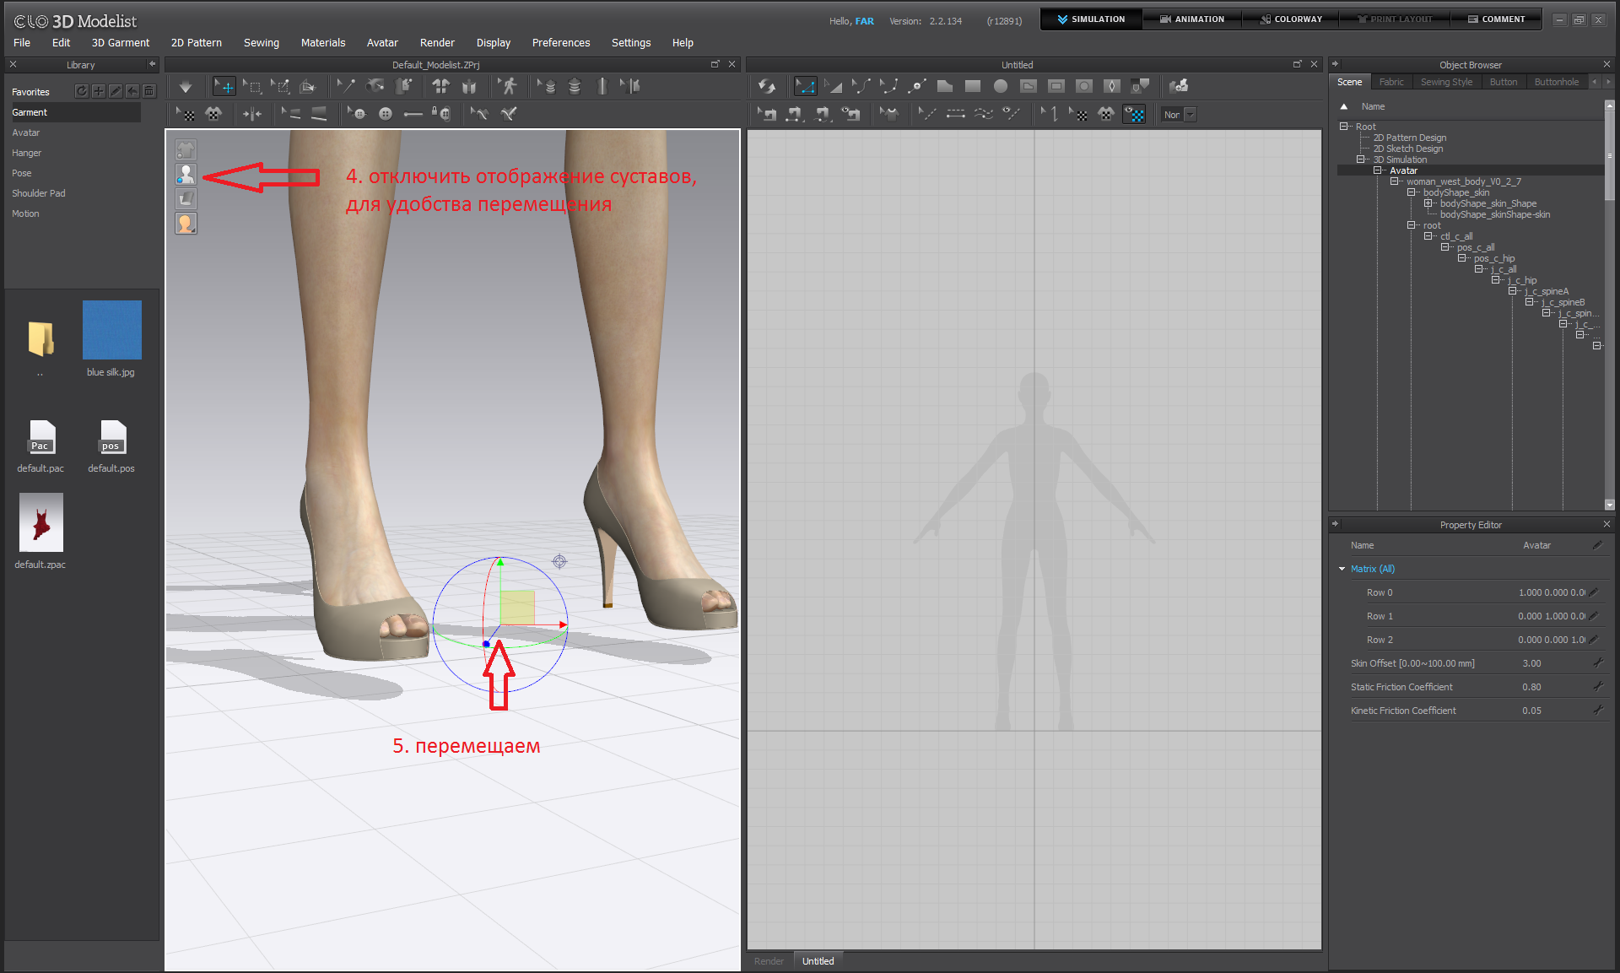Screen dimensions: 1620x973
Task: Switch to the Fabric tab
Action: (1391, 82)
